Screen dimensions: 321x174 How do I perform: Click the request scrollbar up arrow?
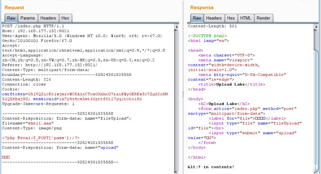176,26
